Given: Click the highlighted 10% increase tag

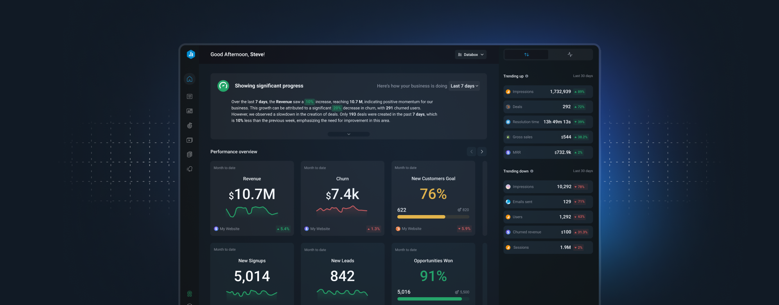Looking at the screenshot, I should (309, 102).
